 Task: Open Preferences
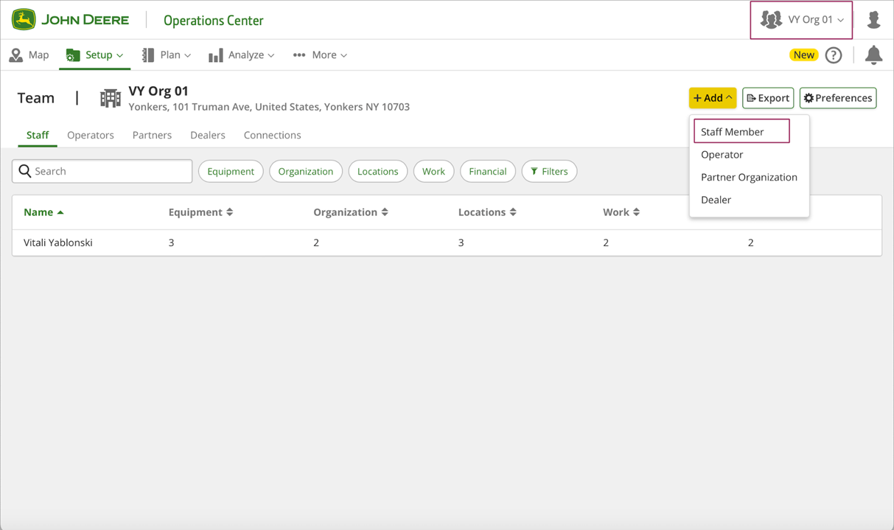click(x=837, y=98)
